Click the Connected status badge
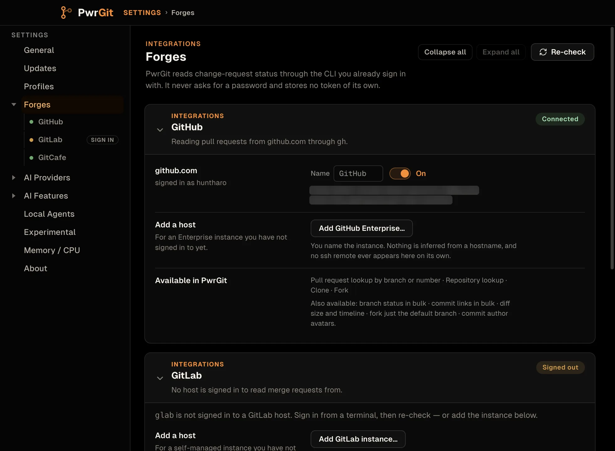This screenshot has height=451, width=615. [560, 119]
